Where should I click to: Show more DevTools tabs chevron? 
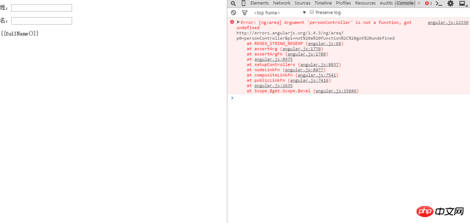point(419,4)
